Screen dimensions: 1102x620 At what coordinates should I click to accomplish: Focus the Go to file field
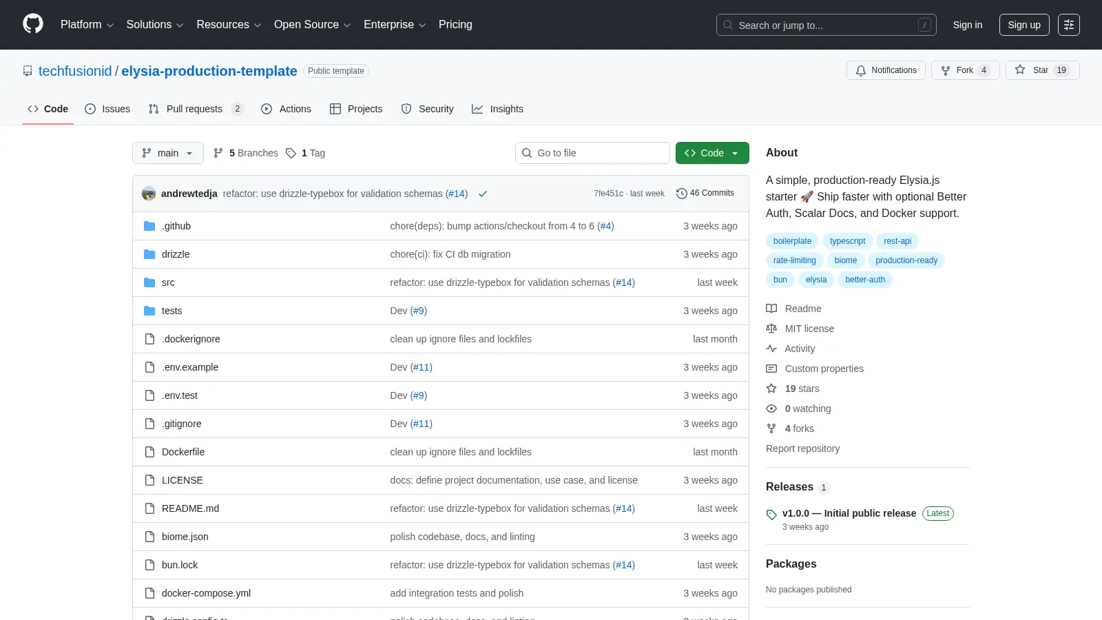coord(592,153)
